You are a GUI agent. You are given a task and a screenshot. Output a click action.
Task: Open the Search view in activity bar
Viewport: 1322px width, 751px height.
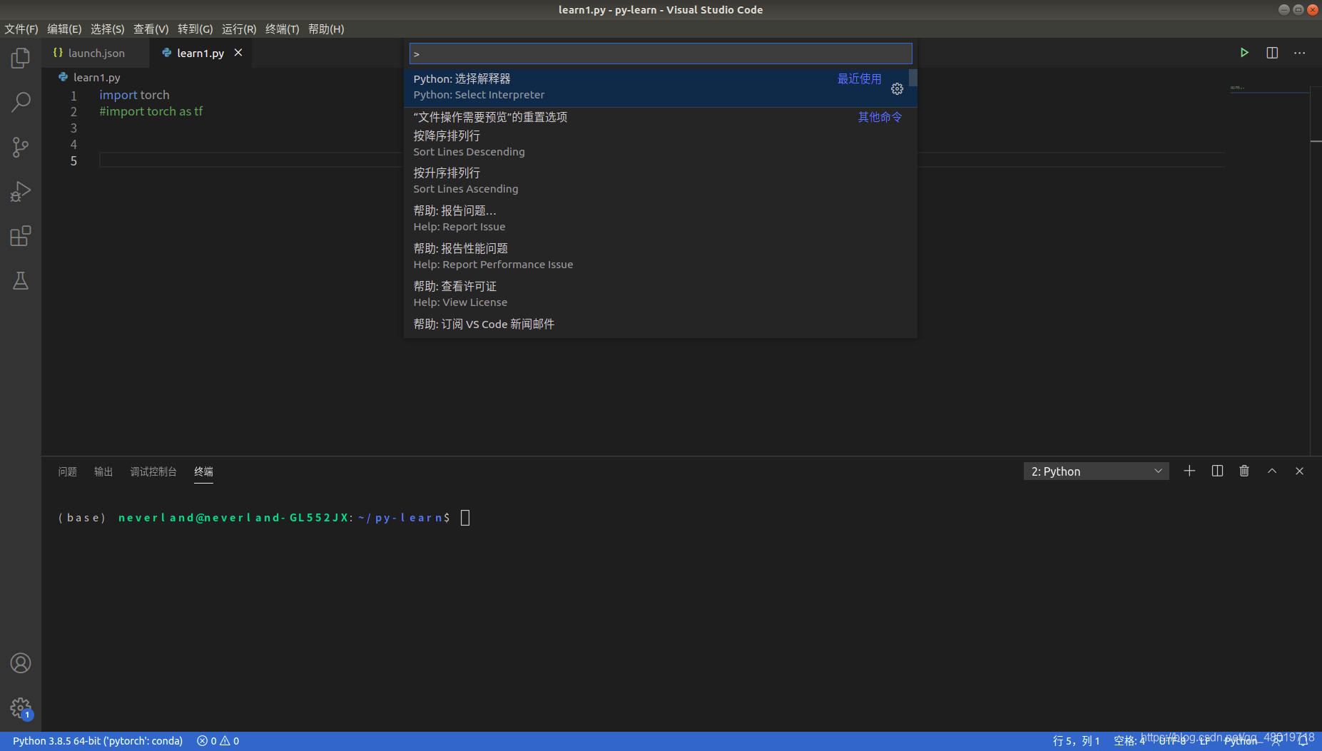(x=21, y=102)
